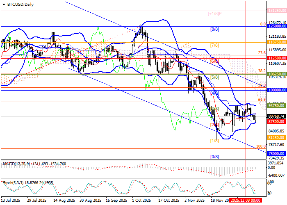Select the [7/8] Murrey level label

pos(214,45)
